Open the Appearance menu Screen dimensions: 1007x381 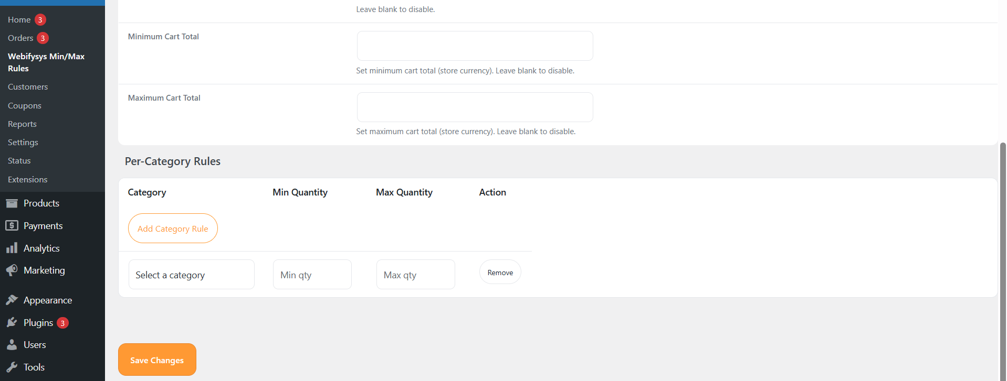48,300
